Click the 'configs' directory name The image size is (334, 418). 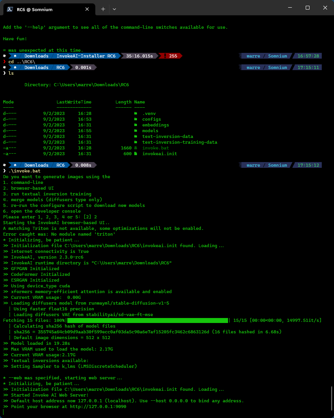coord(152,119)
